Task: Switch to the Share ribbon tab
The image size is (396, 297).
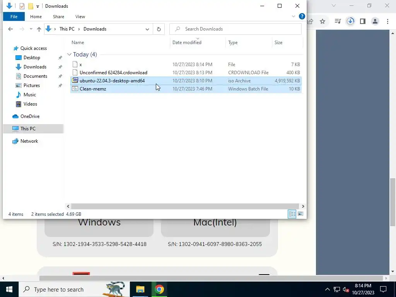Action: 58,17
